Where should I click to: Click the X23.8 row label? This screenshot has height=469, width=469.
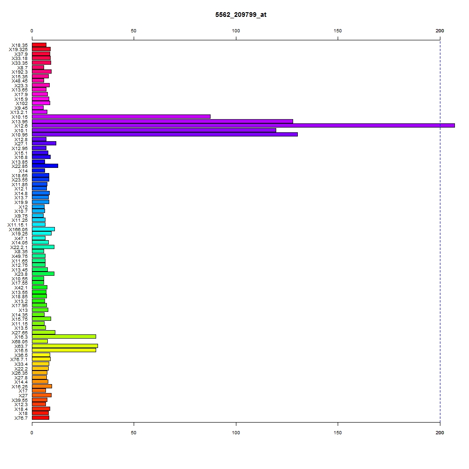21,274
